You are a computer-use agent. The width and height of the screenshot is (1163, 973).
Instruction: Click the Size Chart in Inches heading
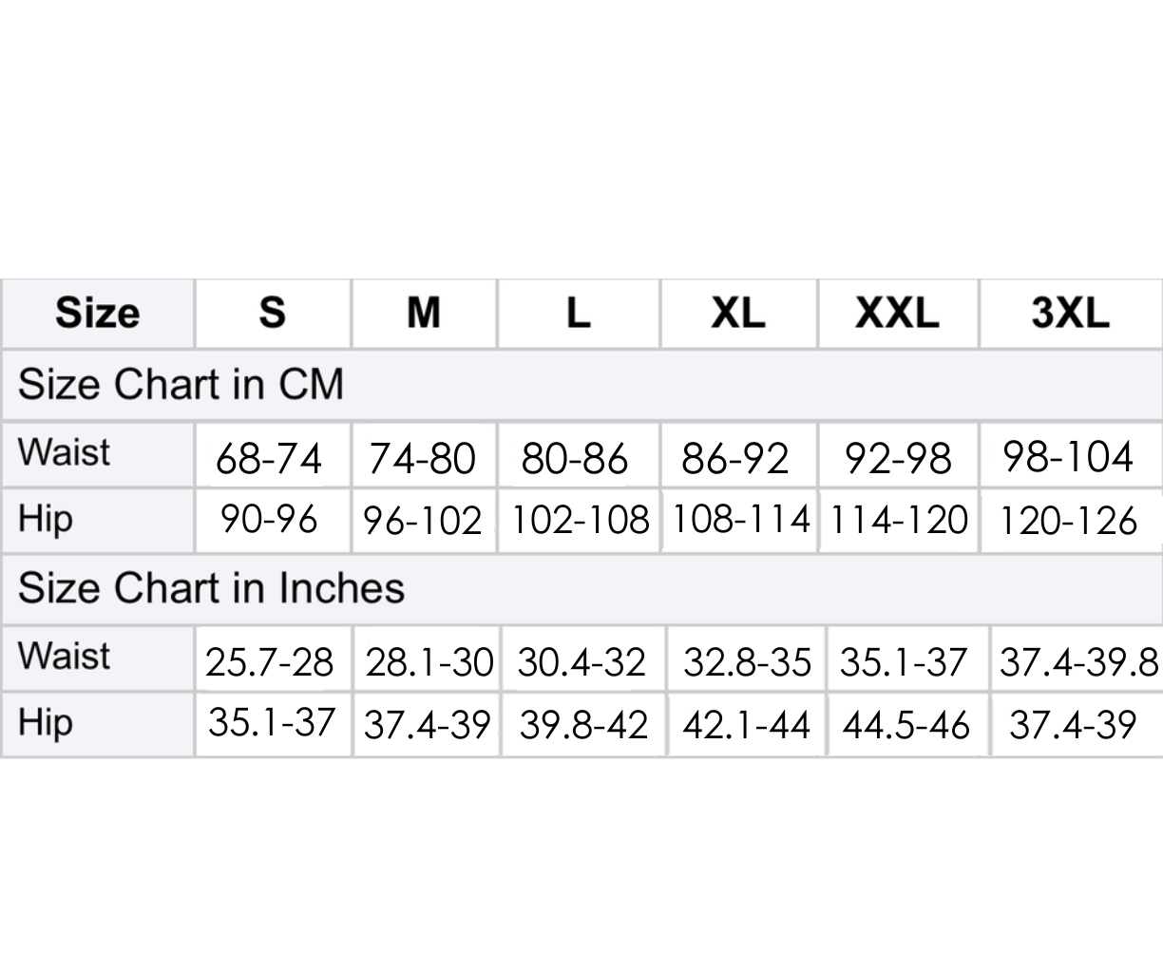pyautogui.click(x=211, y=588)
